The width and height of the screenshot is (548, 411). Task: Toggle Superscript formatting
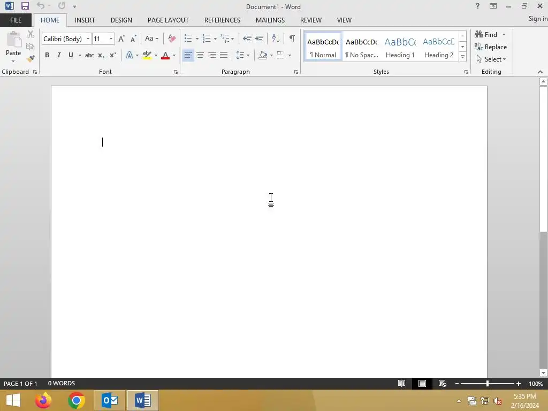pos(112,55)
